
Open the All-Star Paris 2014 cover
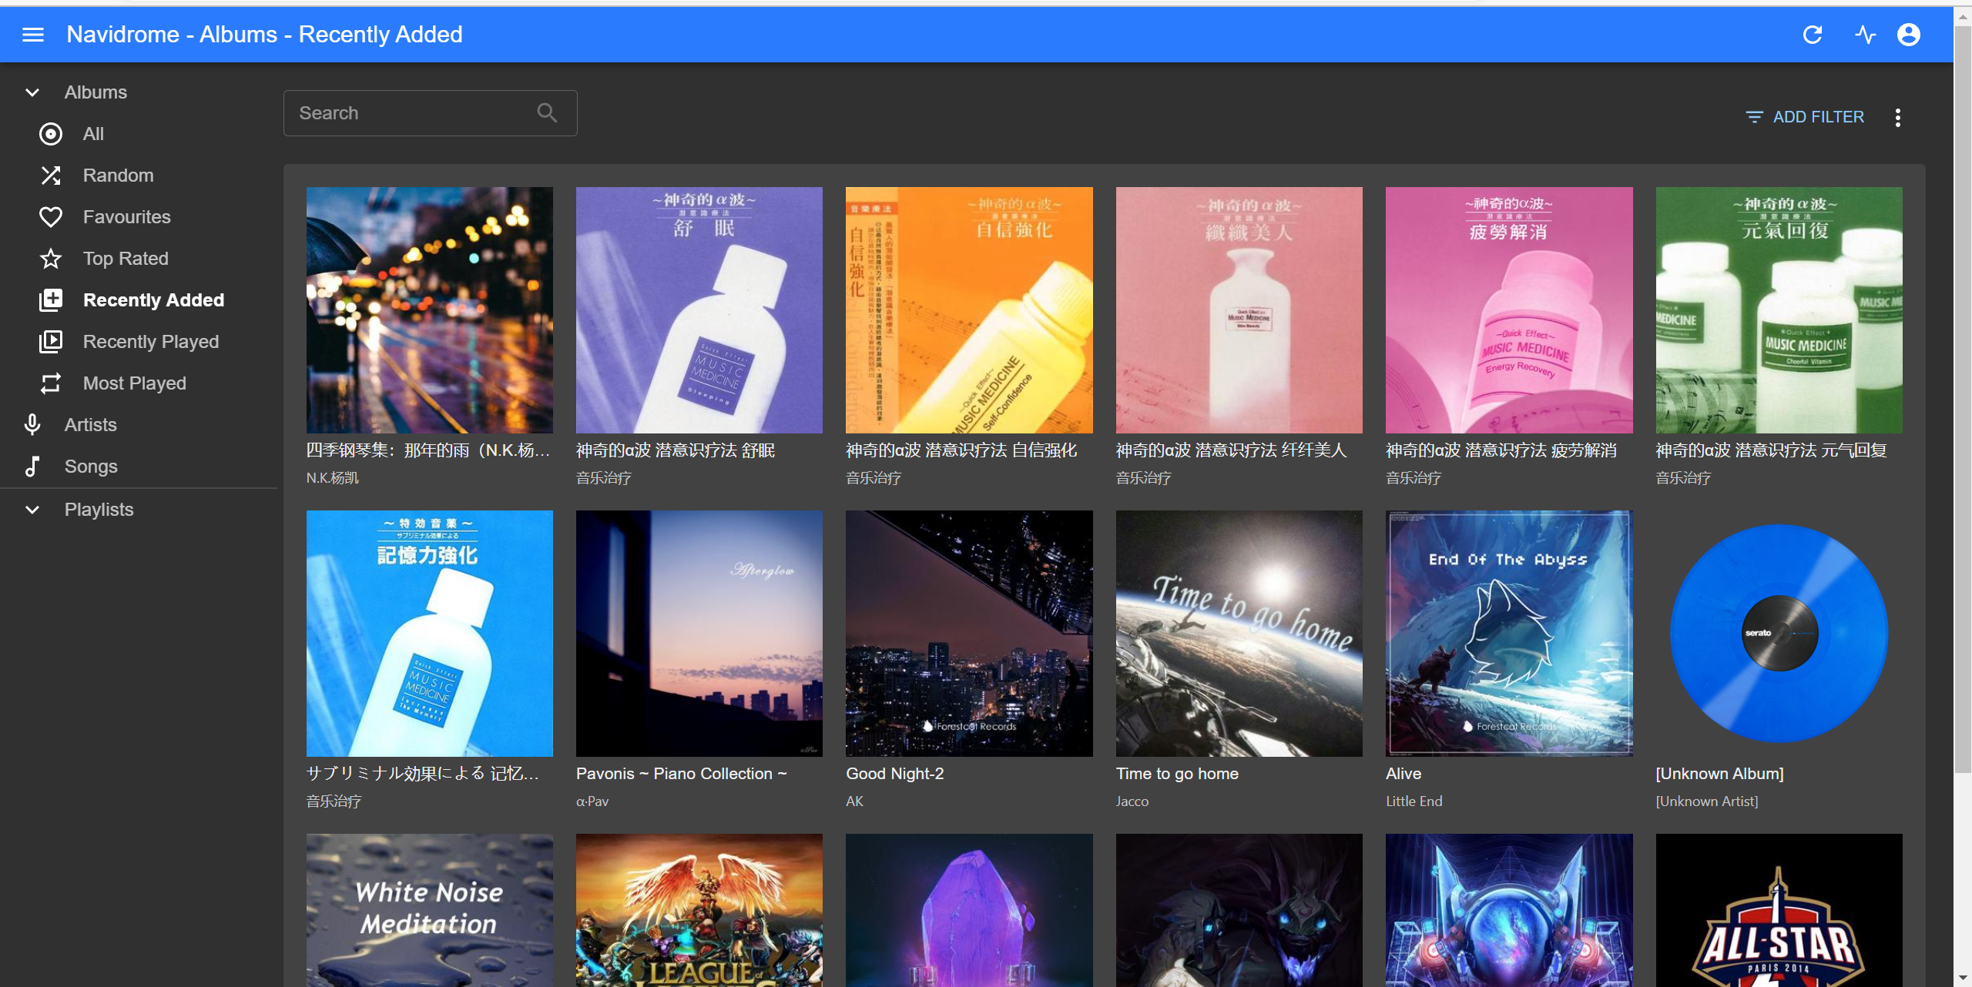coord(1779,910)
